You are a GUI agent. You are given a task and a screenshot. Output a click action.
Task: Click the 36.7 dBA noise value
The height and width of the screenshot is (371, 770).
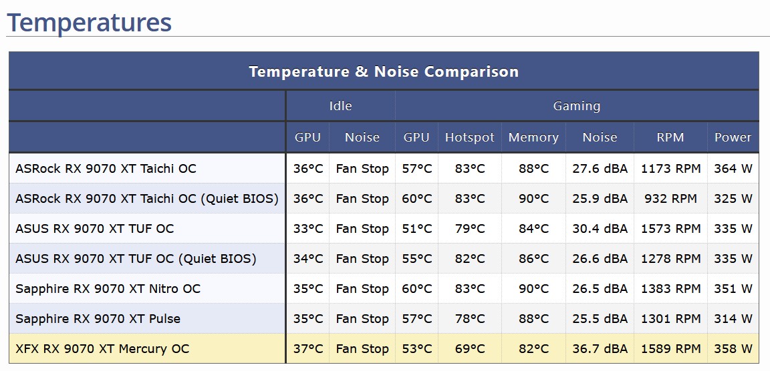(x=600, y=348)
